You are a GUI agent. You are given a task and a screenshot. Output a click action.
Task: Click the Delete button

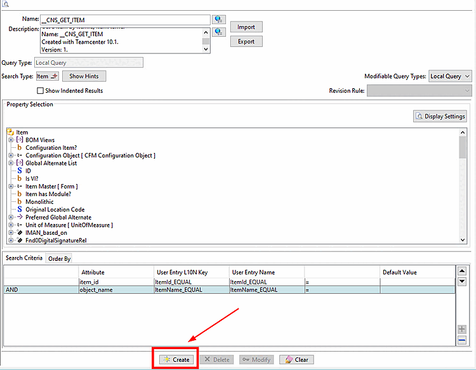[x=217, y=360]
